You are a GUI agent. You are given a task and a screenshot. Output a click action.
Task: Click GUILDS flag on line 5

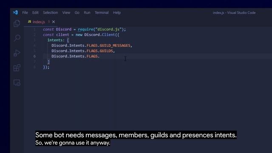pos(106,51)
